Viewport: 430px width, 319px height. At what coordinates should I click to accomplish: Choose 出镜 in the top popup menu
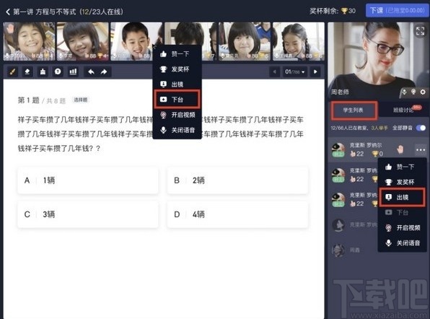click(177, 84)
